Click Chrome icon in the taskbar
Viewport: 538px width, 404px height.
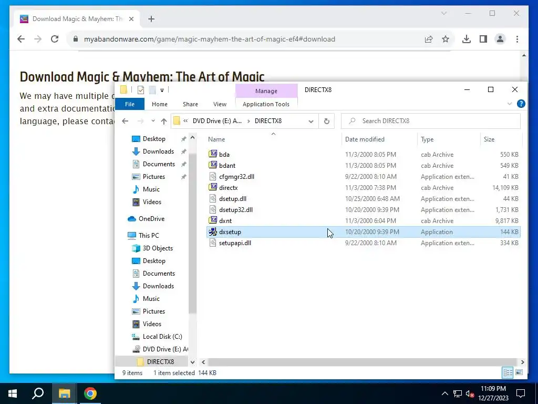[90, 393]
